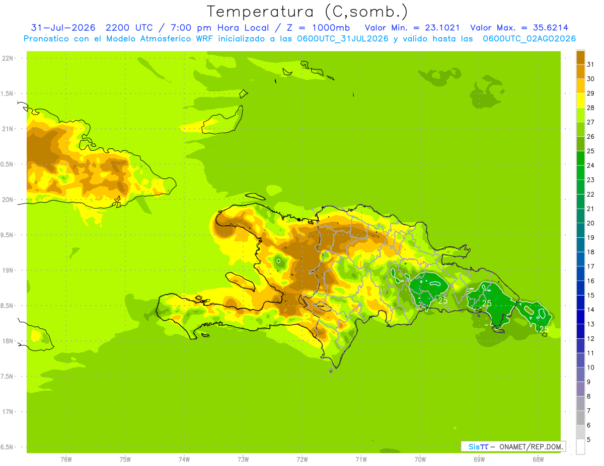The height and width of the screenshot is (466, 604).
Task: Click the Valor Min. = 23.1021 text
Action: point(412,28)
